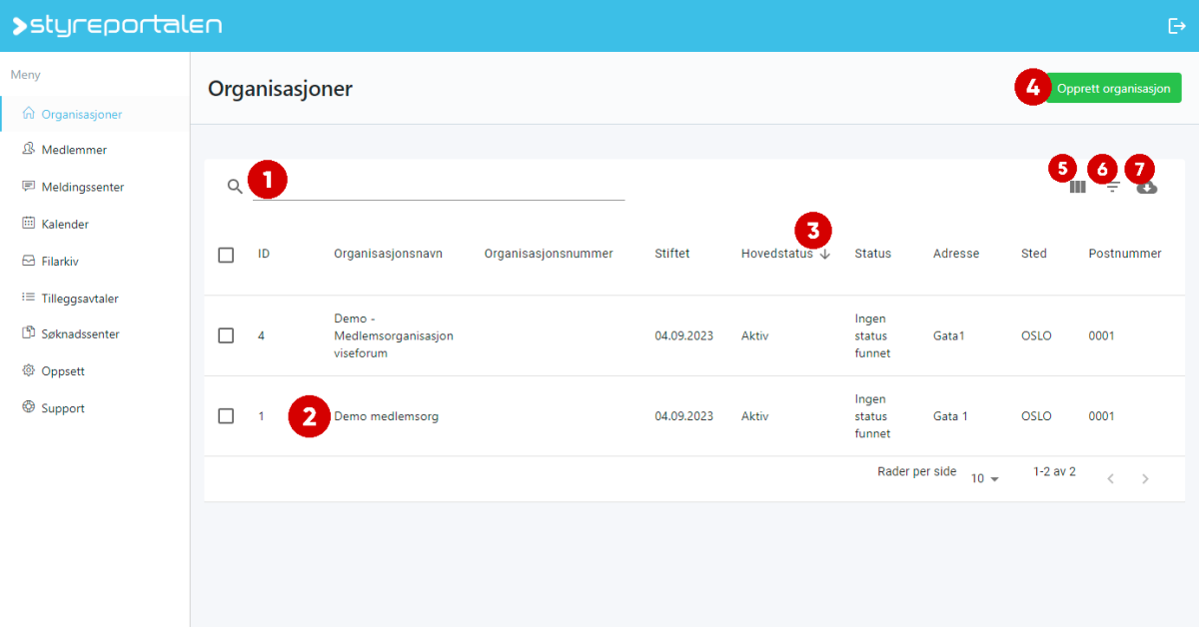Open the Demo medlemsorg organisation
The image size is (1199, 627).
387,416
